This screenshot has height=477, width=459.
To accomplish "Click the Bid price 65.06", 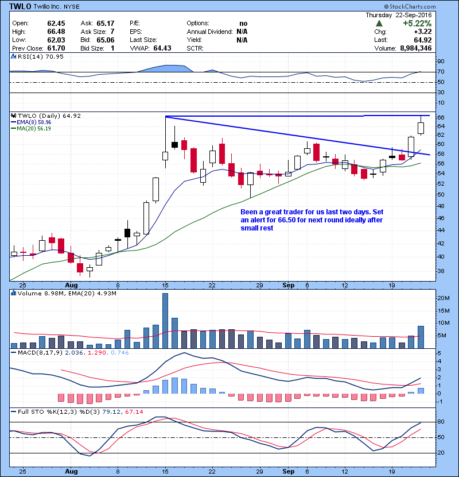I will (x=106, y=40).
